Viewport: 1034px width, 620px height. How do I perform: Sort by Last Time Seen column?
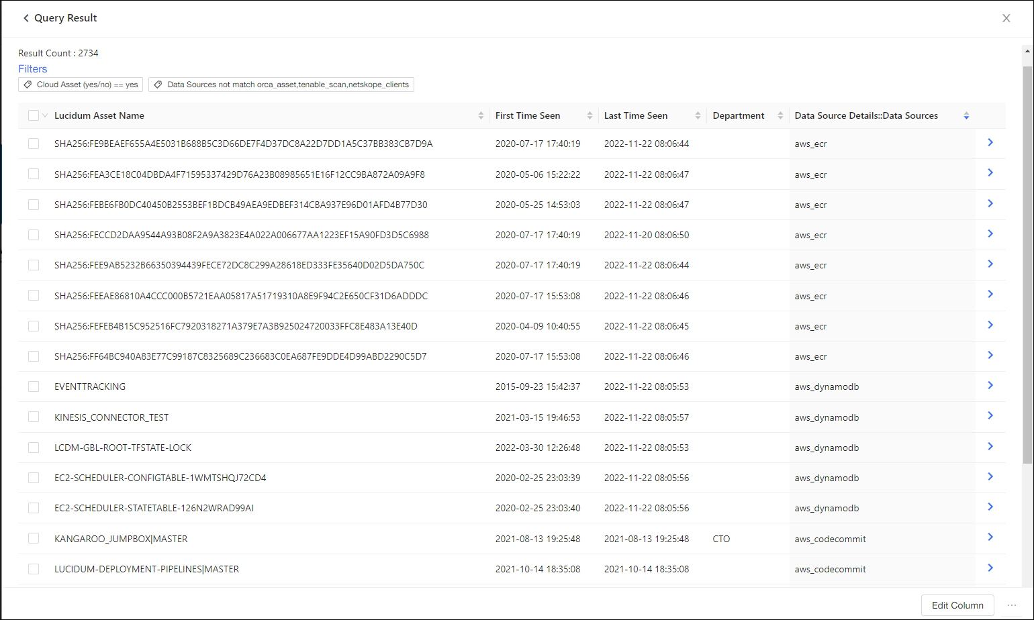[698, 115]
